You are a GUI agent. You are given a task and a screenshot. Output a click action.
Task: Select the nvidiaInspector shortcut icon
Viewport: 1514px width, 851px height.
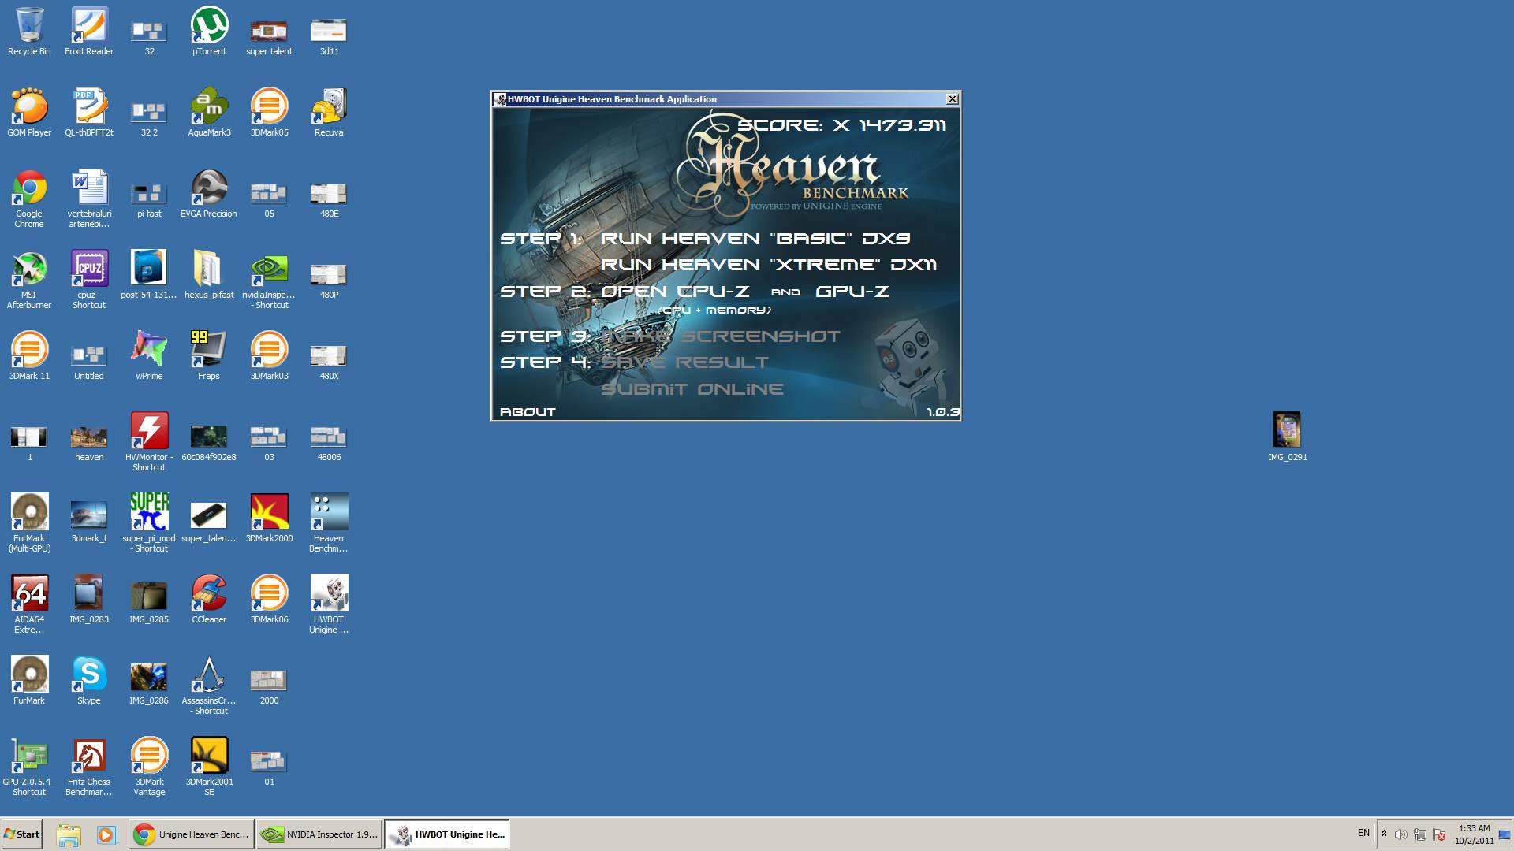(x=269, y=280)
